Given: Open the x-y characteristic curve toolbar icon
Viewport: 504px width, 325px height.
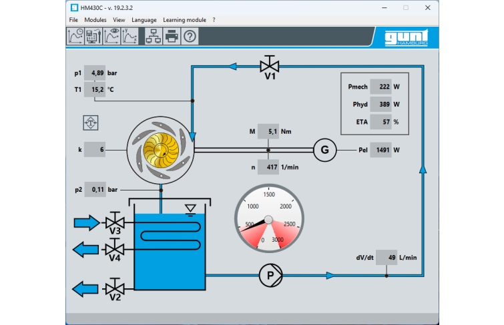Looking at the screenshot, I should coord(130,36).
